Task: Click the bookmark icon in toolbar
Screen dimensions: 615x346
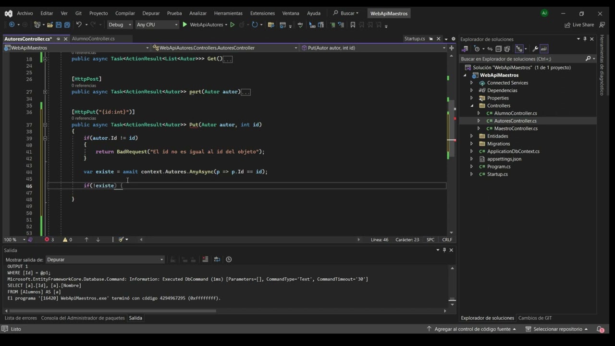Action: coord(353,25)
